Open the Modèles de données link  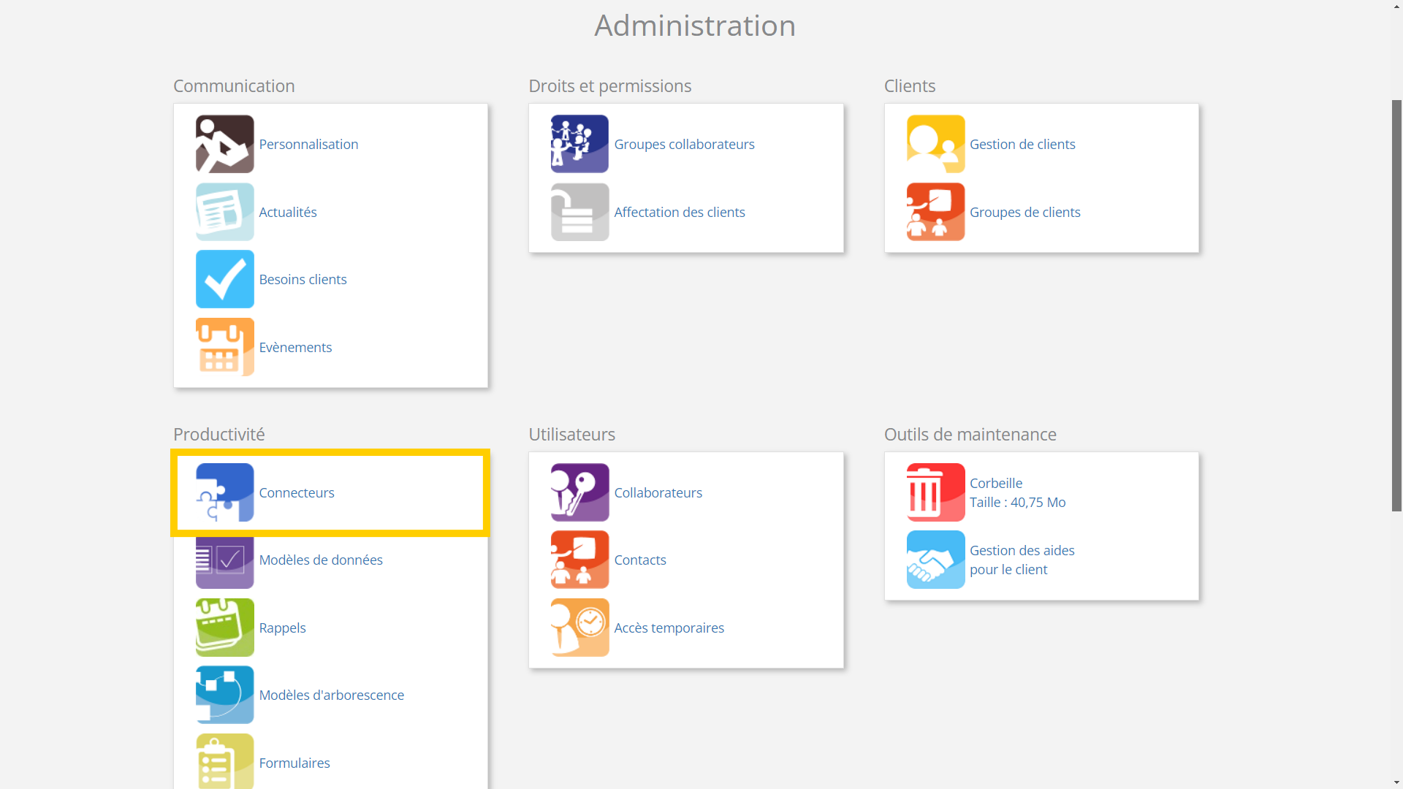pyautogui.click(x=321, y=560)
